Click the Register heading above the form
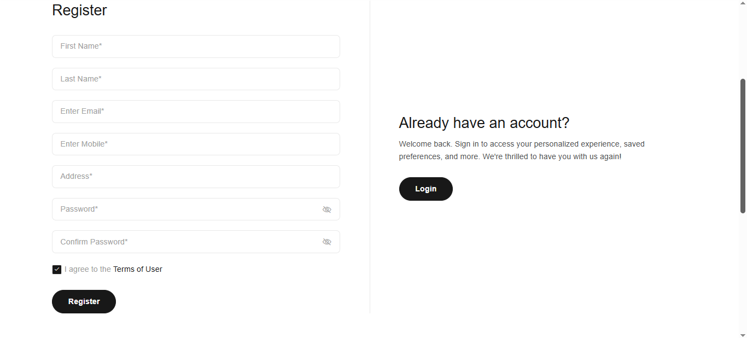This screenshot has height=338, width=747. (x=79, y=10)
